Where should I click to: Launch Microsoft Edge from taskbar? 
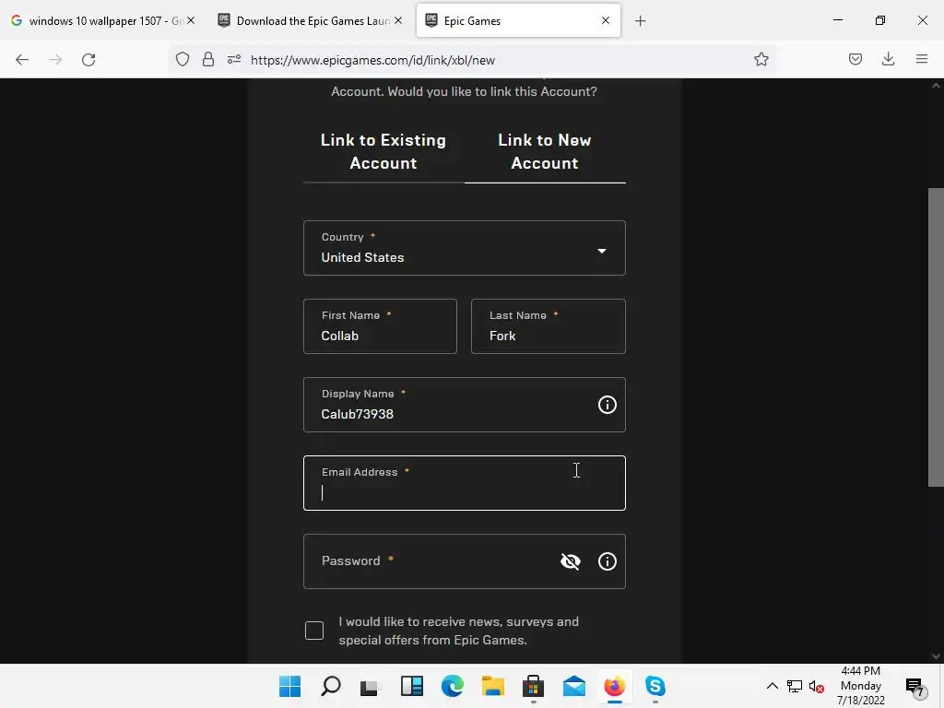point(452,686)
